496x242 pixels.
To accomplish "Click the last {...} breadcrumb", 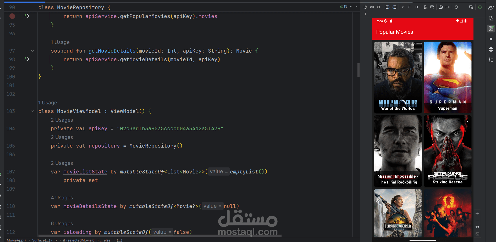I will click(119, 240).
